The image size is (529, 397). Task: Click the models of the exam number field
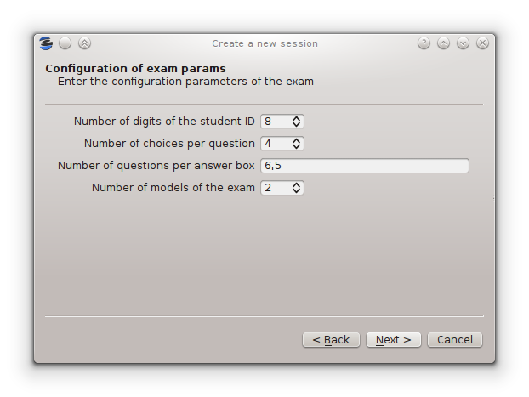(274, 188)
